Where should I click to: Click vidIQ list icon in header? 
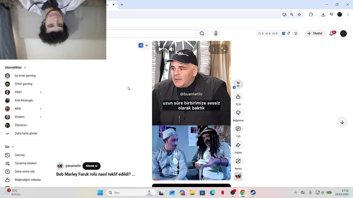288,34
